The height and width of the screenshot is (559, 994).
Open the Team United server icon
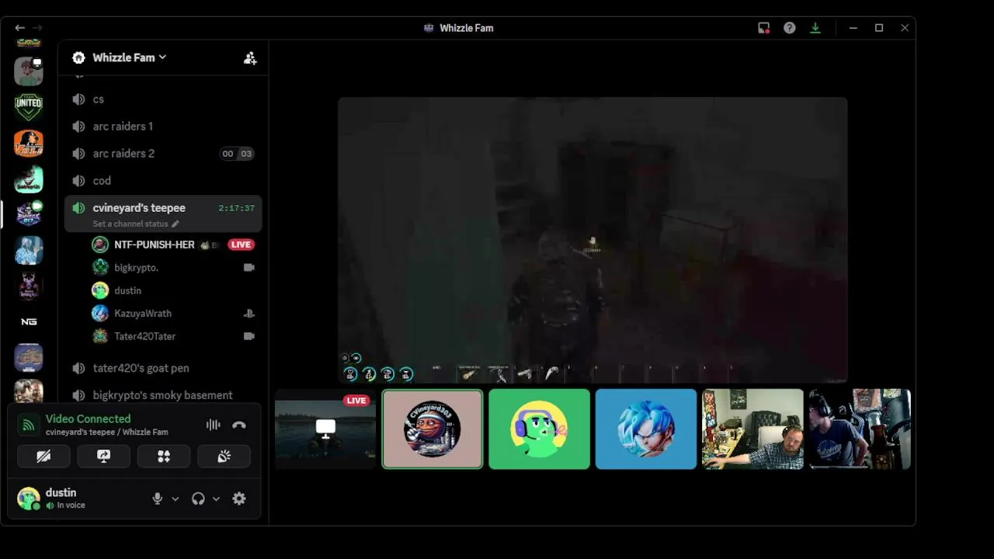click(29, 106)
